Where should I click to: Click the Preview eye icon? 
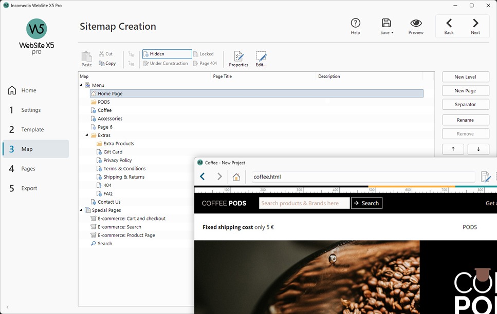415,23
